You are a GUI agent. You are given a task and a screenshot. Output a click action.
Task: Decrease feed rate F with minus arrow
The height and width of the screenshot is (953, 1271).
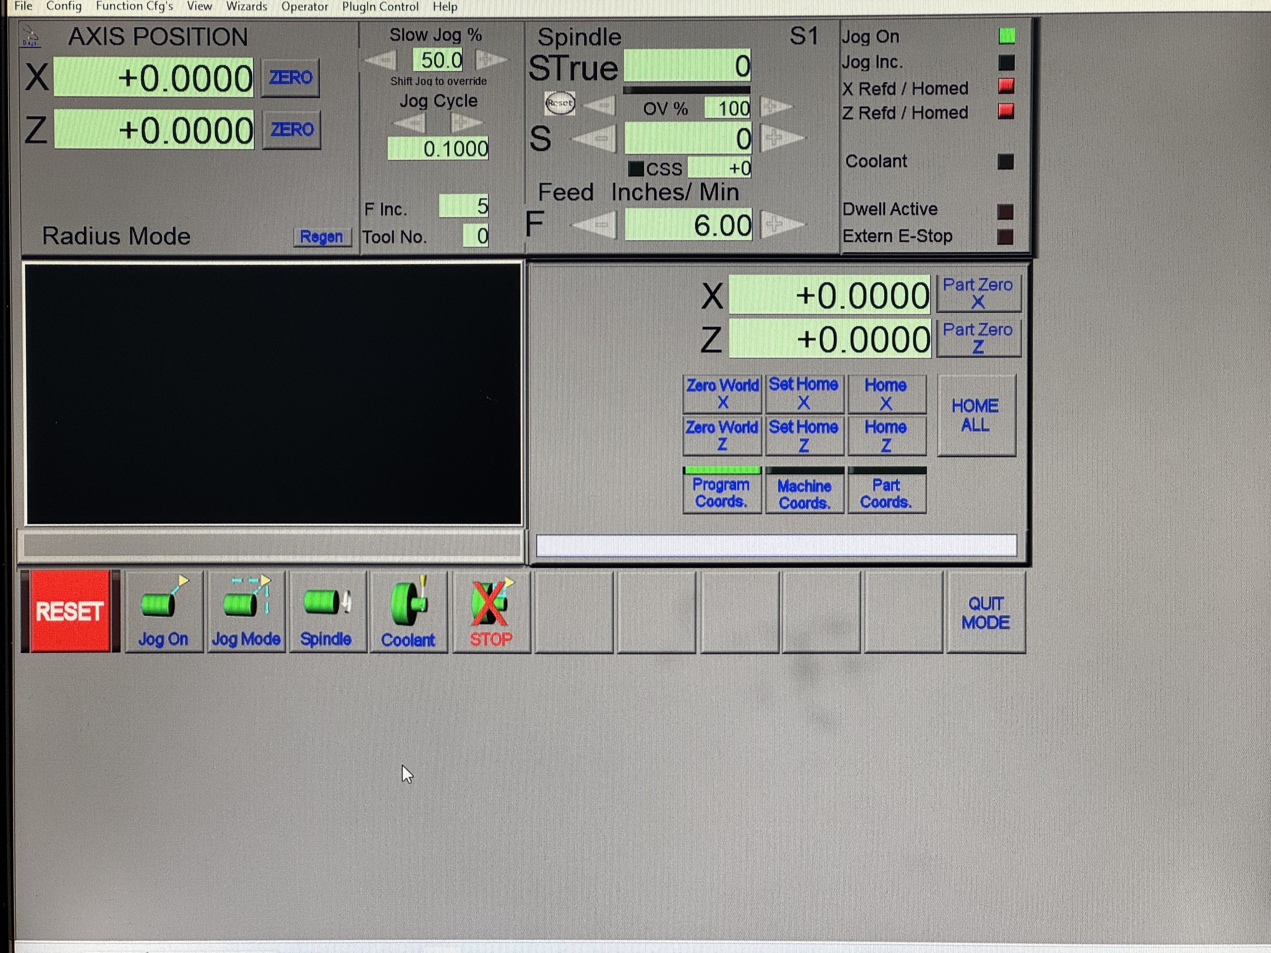[594, 225]
